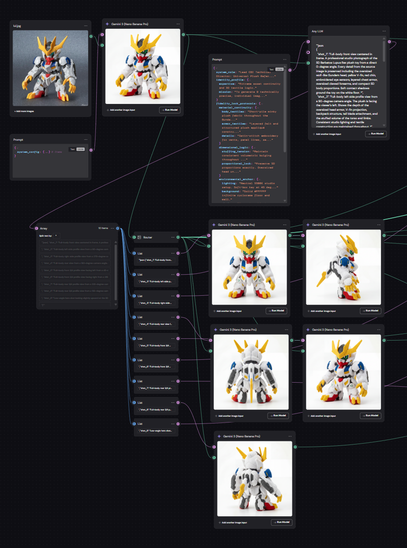Expand the system_config collapsed object
Viewport: 407px width, 548px height.
[46, 151]
